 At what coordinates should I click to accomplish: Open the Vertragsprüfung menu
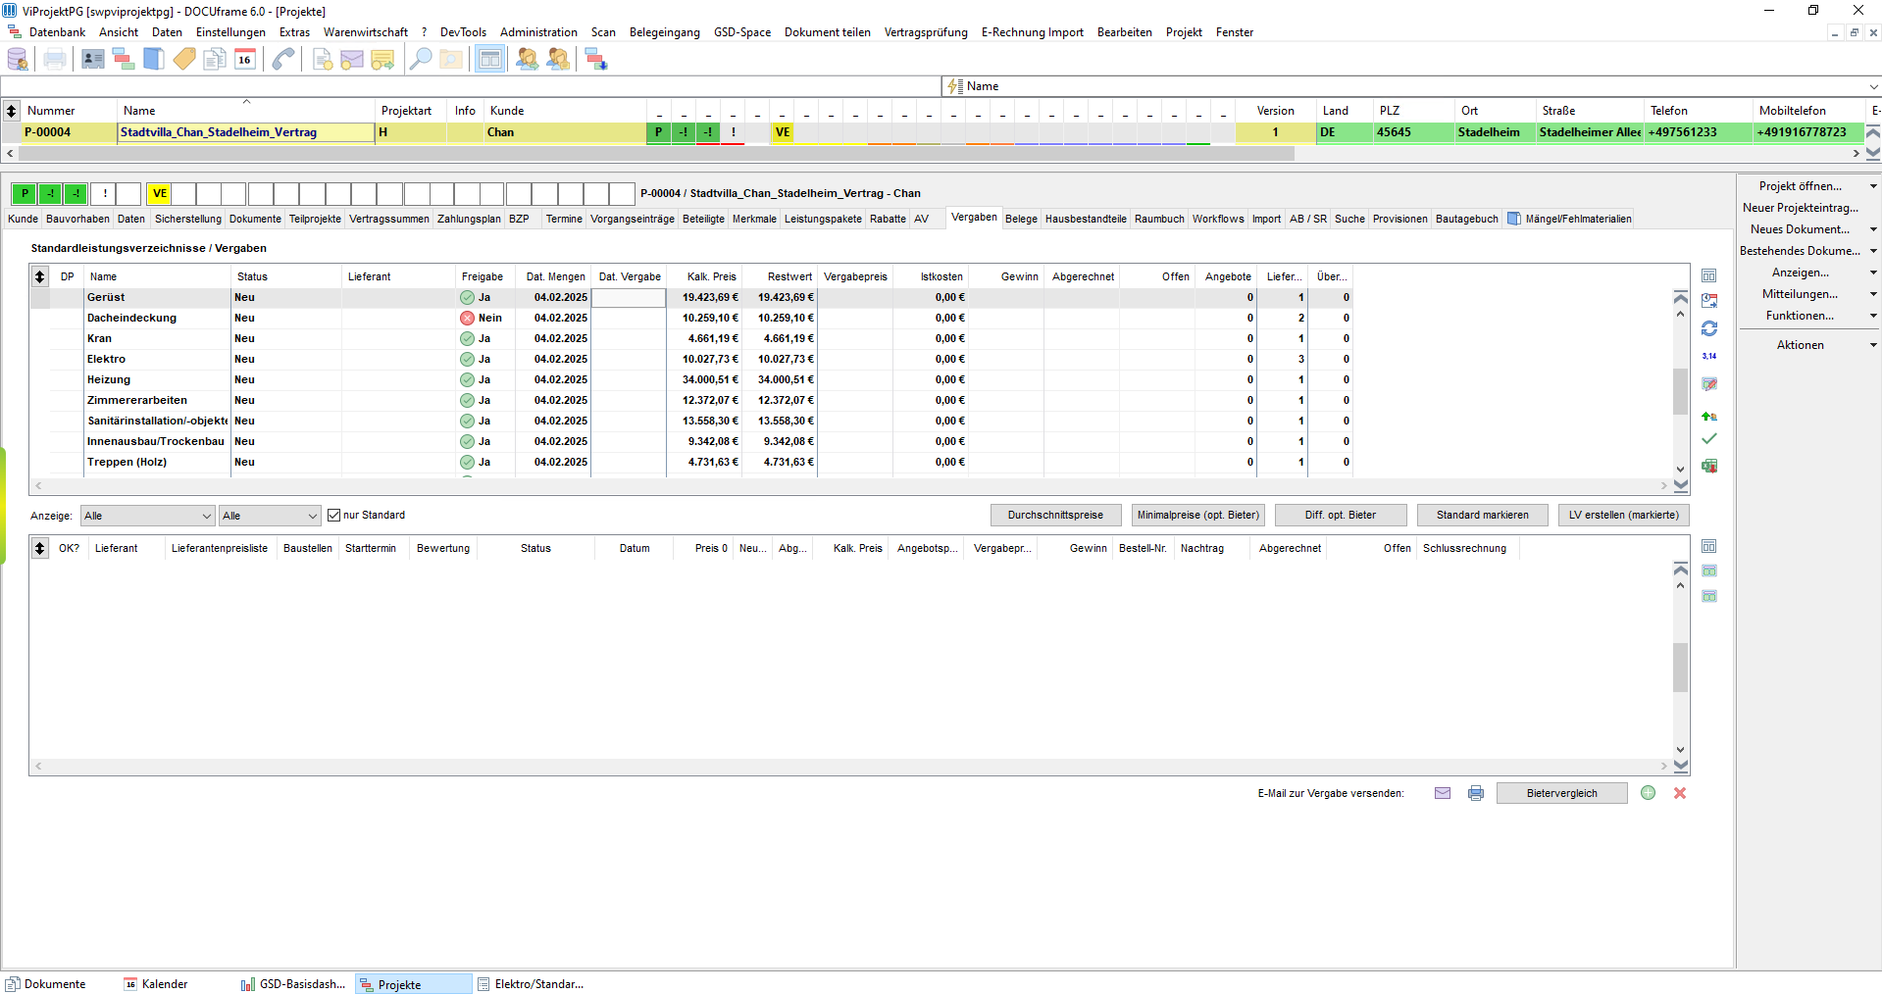click(926, 32)
